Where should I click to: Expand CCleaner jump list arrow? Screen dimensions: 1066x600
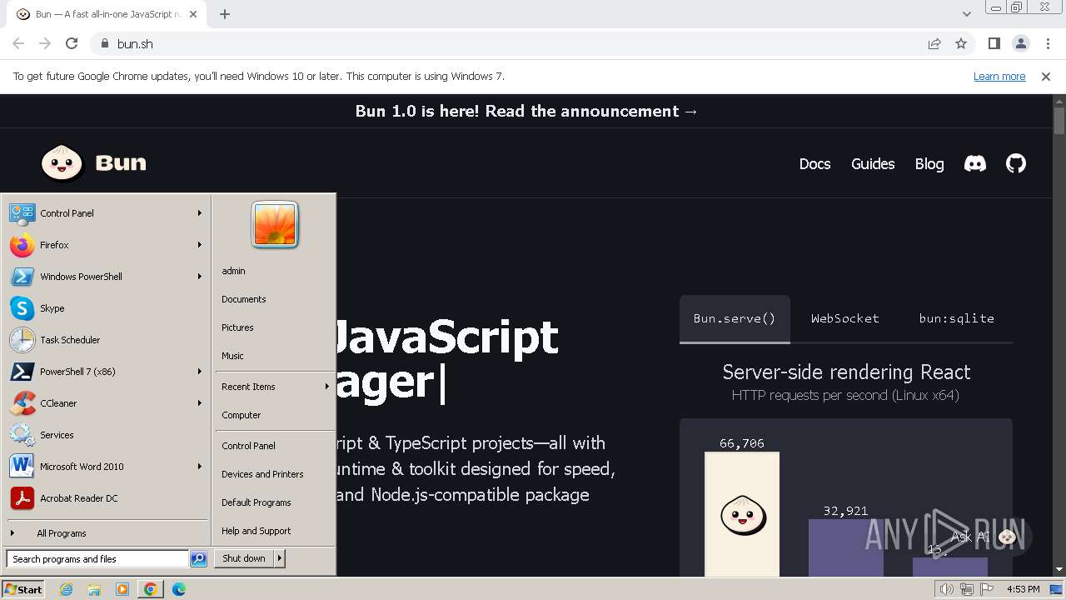click(x=200, y=403)
